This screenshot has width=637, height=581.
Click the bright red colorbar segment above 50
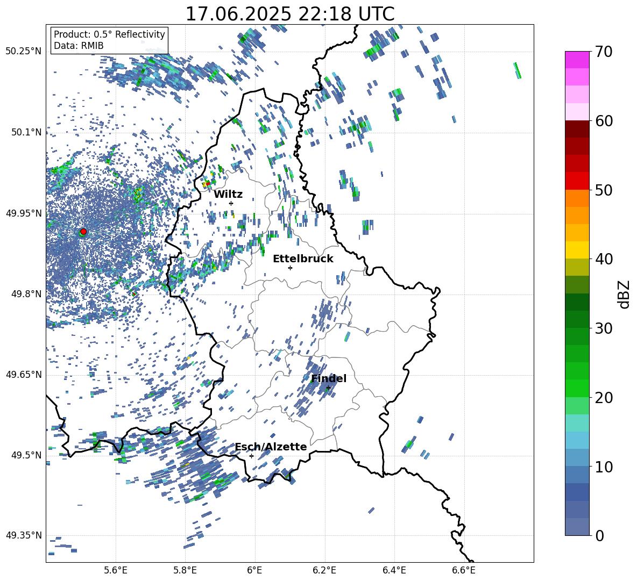(577, 181)
